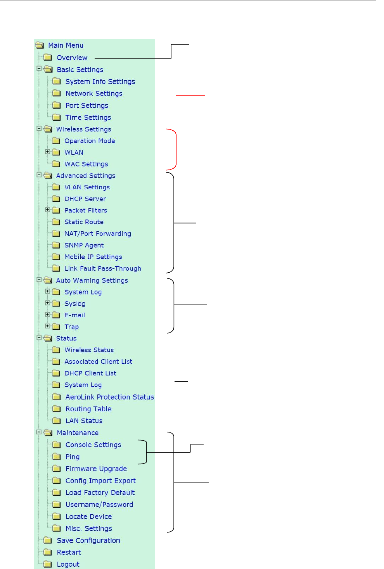Click the DHCP Server folder icon
This screenshot has height=569, width=384.
pos(56,199)
